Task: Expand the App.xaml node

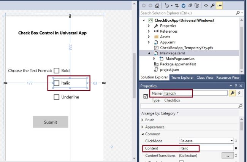Action: click(x=149, y=42)
